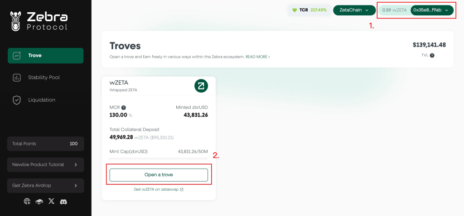This screenshot has height=216, width=464.
Task: Open the X (Twitter) social icon
Action: coord(51,201)
